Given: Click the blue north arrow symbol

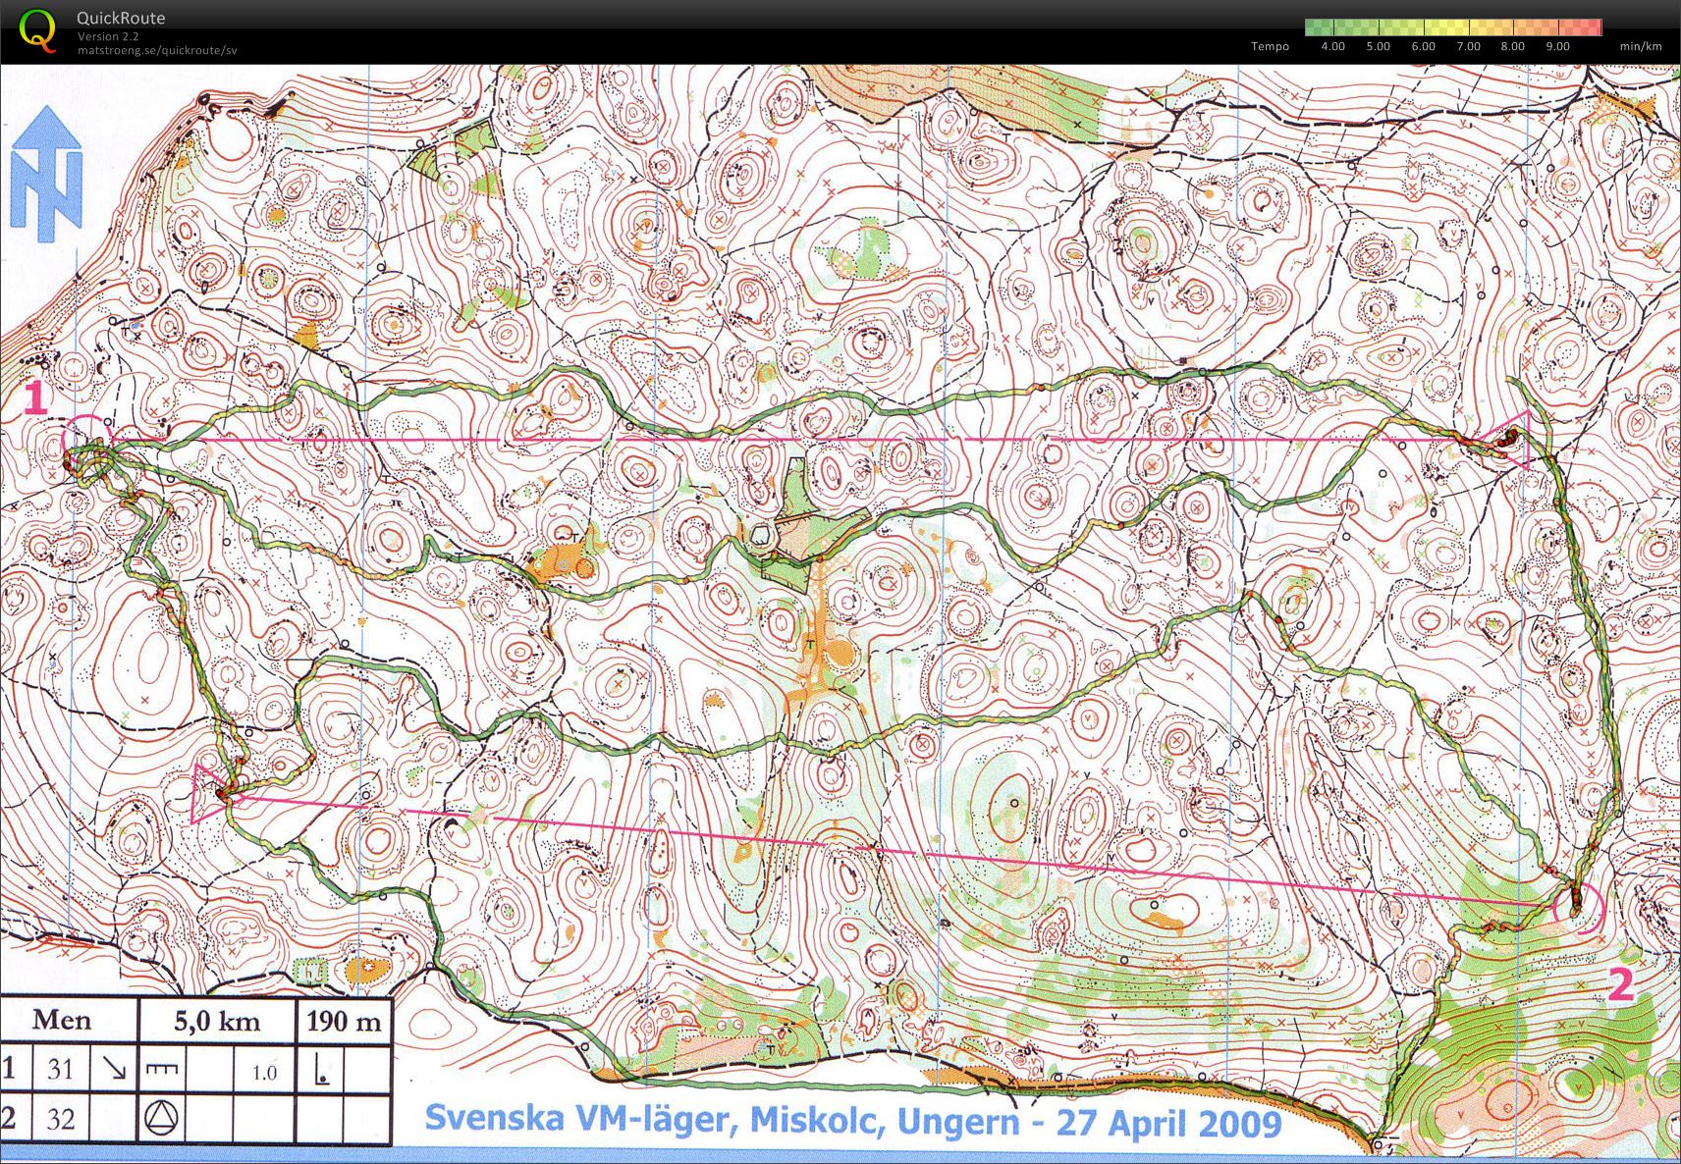Looking at the screenshot, I should click(45, 174).
